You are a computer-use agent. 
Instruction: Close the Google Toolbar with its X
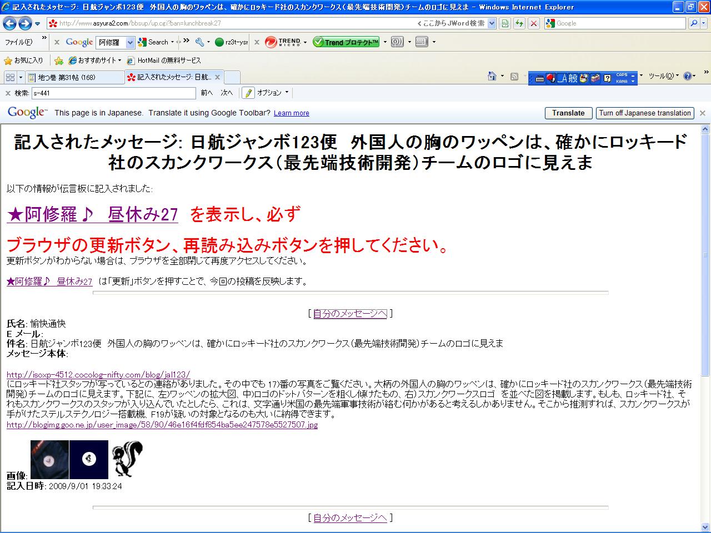[57, 42]
